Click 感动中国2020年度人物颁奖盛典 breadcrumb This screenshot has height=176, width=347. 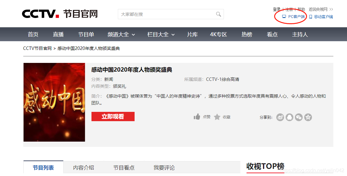coord(88,48)
